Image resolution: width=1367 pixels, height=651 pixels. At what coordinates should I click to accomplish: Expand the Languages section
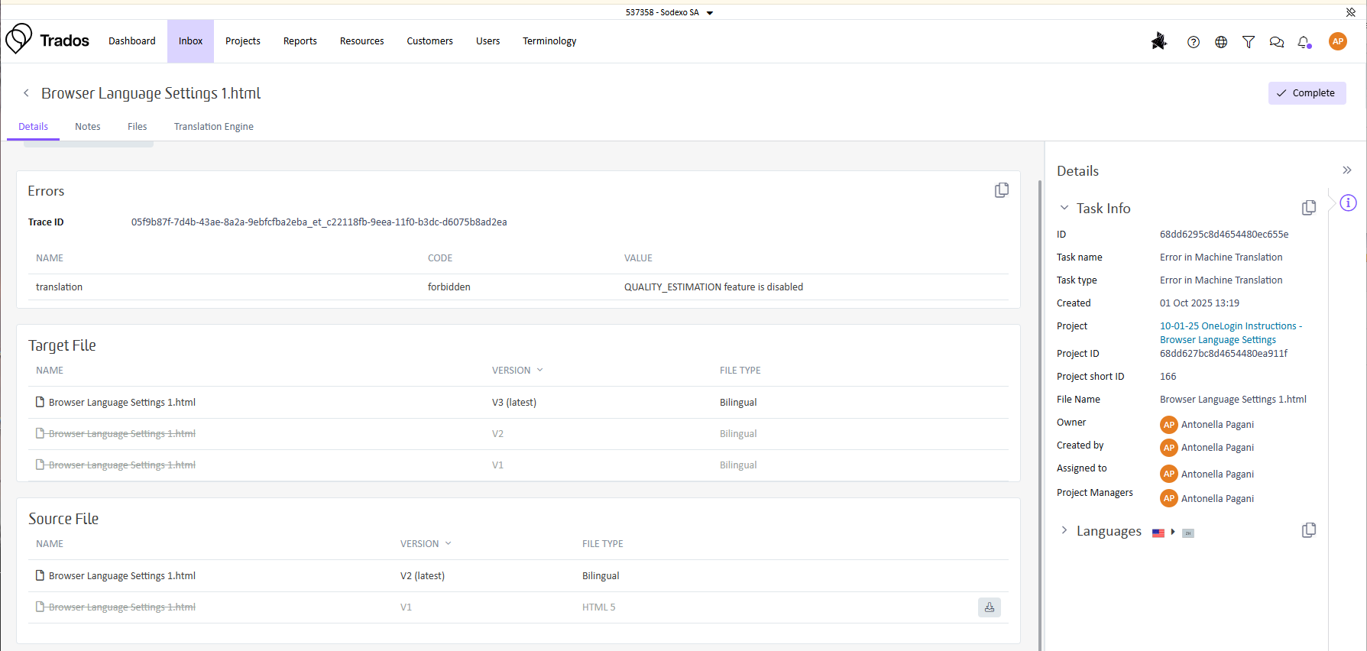coord(1064,530)
